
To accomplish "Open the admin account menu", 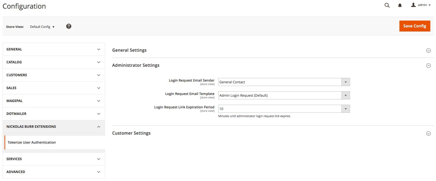I will [421, 5].
